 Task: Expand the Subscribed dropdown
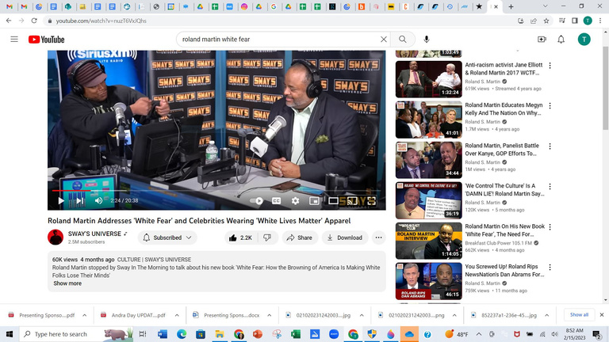pos(167,237)
